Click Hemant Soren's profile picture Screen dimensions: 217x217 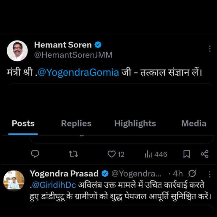tap(17, 50)
